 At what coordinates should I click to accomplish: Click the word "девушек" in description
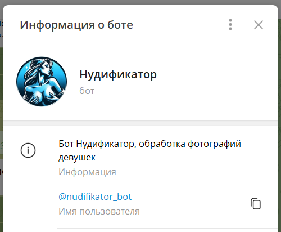click(77, 157)
